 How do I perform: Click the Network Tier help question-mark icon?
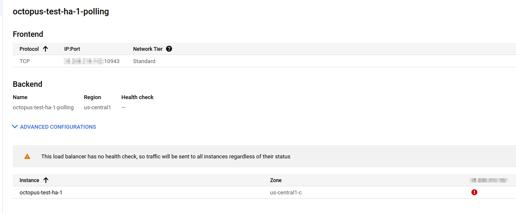(169, 49)
